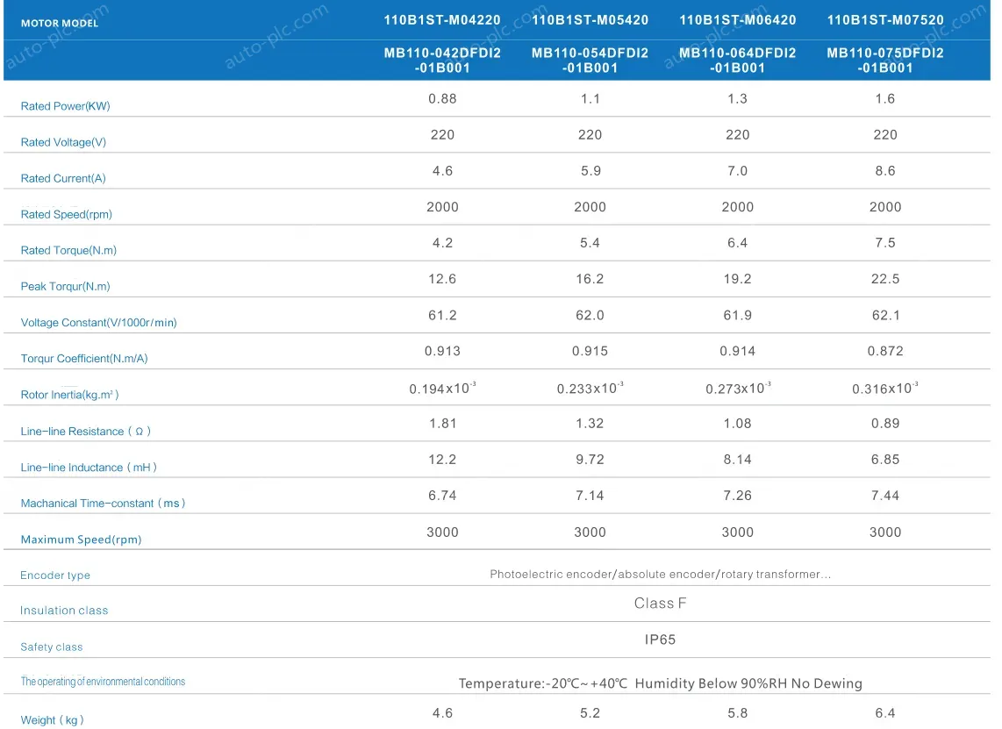Screen dimensions: 1002x729
Task: Click the Class F insulation value
Action: click(660, 604)
